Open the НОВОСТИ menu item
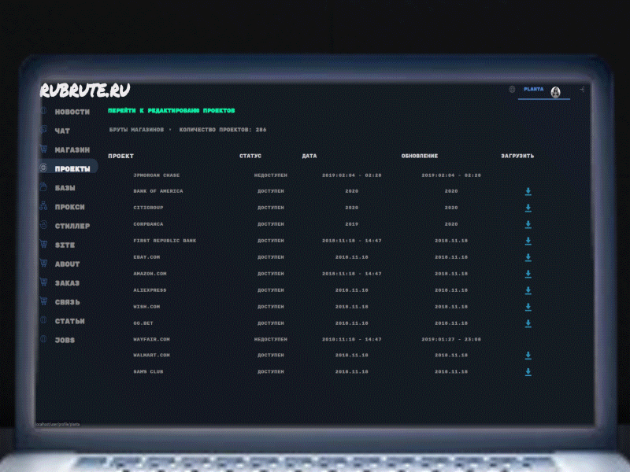This screenshot has width=630, height=472. [72, 112]
